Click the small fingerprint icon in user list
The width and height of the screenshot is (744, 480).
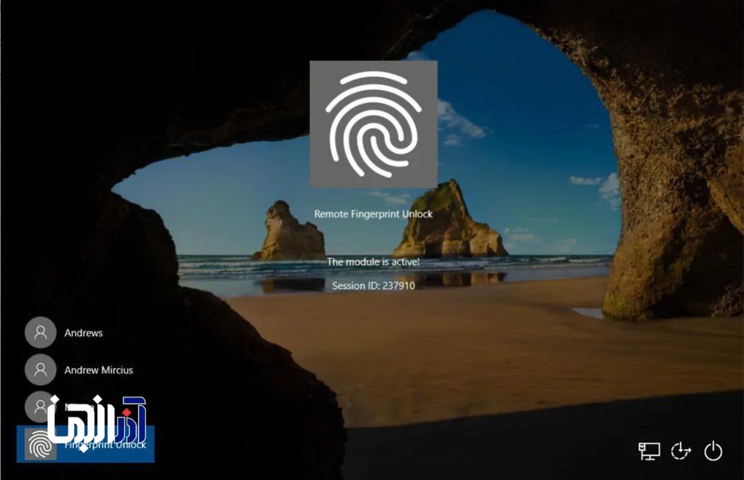[41, 445]
